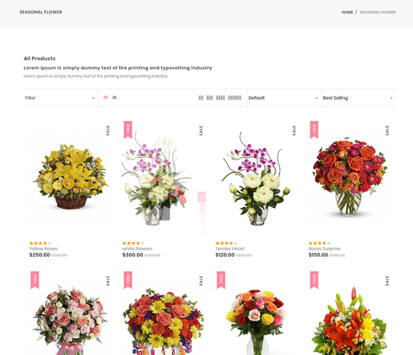
Task: Open the Roses Surprise product link
Action: (x=324, y=249)
